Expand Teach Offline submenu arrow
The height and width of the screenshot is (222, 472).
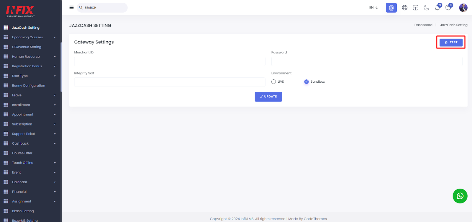[55, 163]
